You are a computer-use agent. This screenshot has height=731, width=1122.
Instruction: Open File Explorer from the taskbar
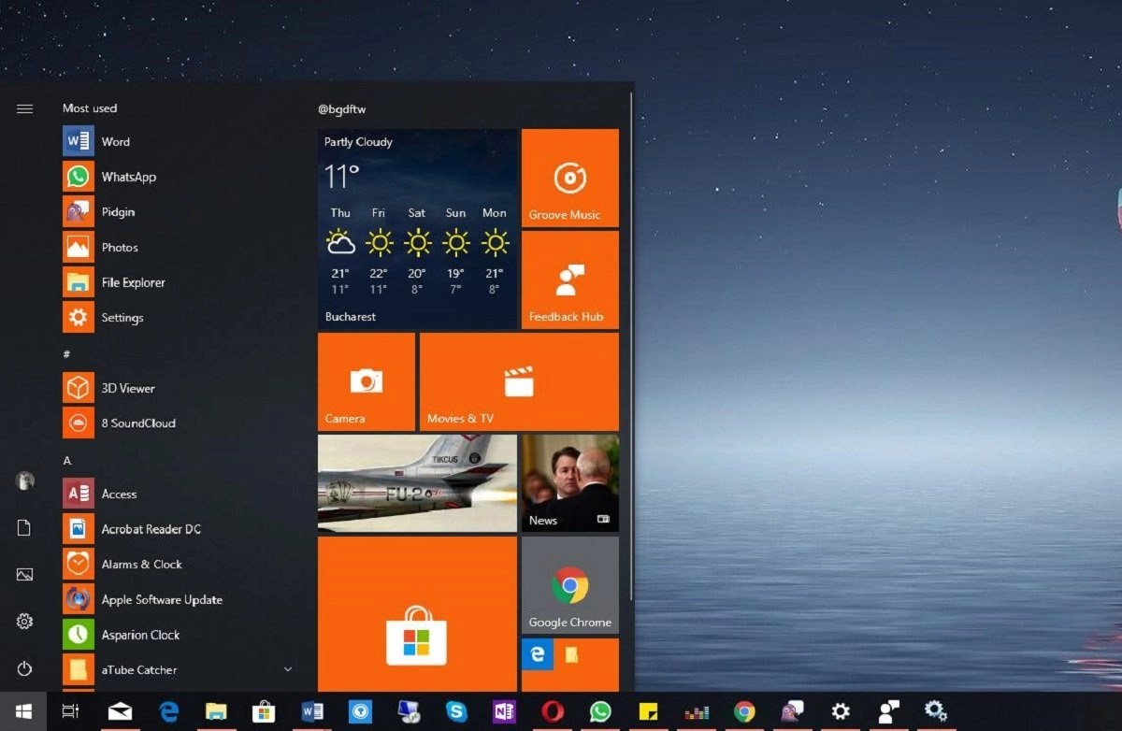coord(216,711)
